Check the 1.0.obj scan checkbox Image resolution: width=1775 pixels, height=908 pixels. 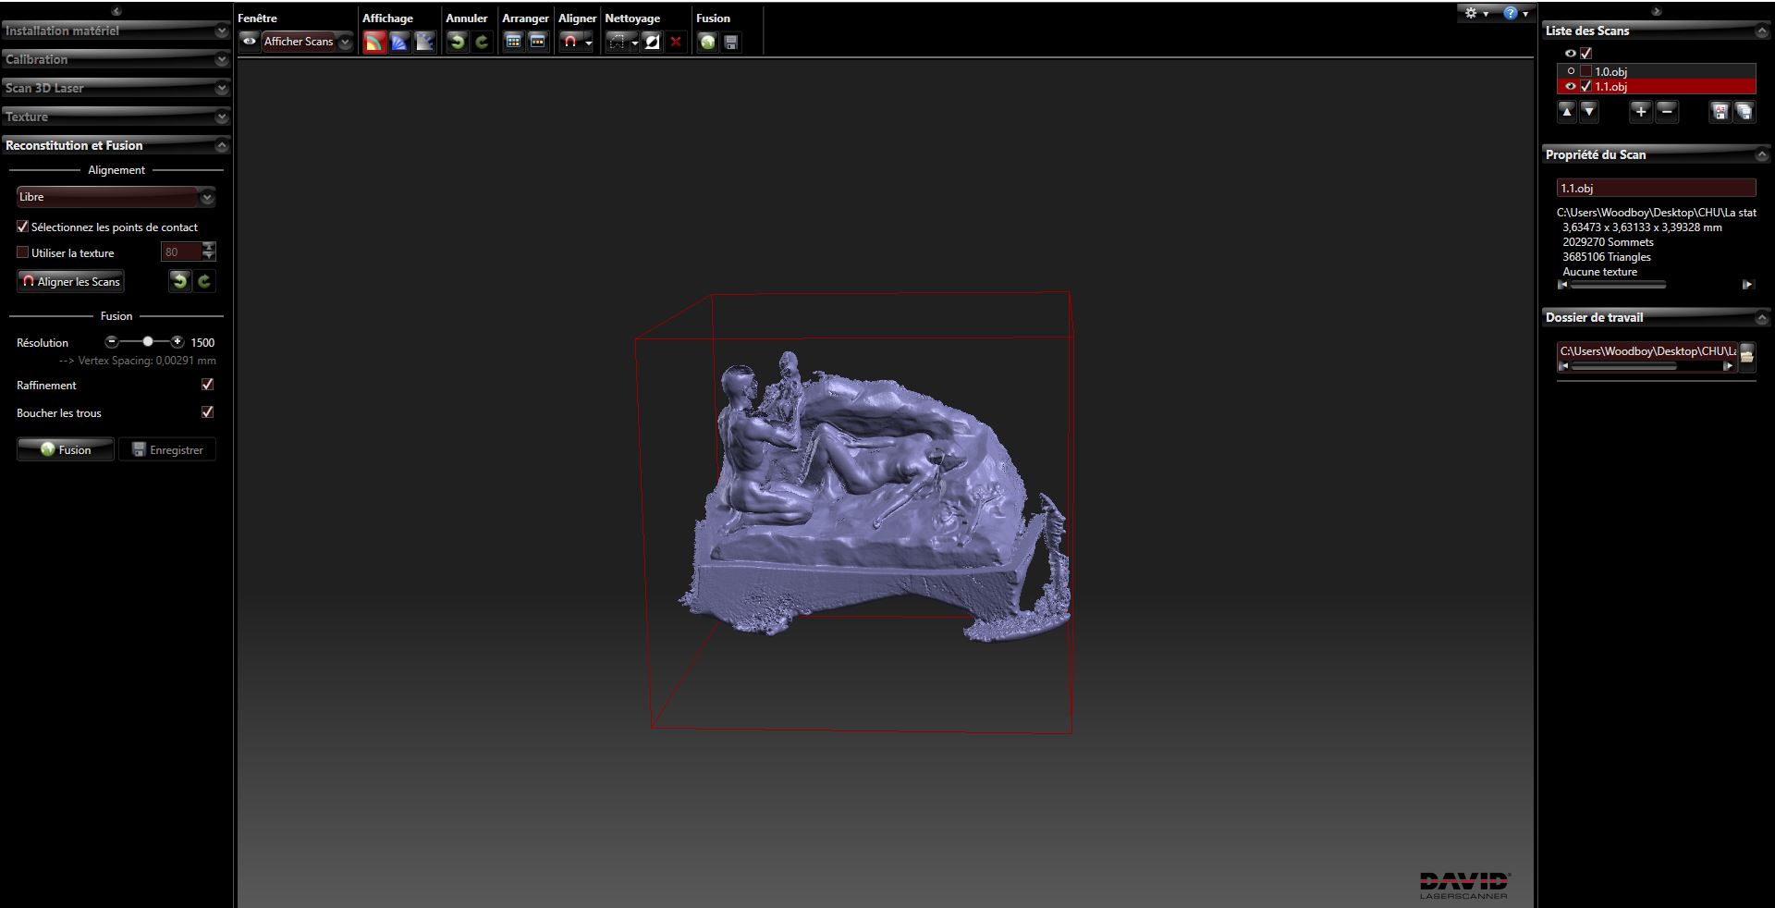tap(1586, 71)
